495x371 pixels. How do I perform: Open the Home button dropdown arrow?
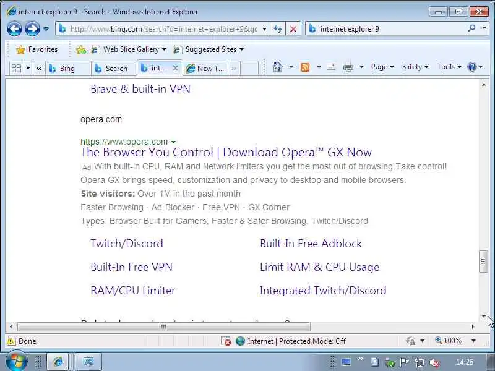pyautogui.click(x=291, y=67)
